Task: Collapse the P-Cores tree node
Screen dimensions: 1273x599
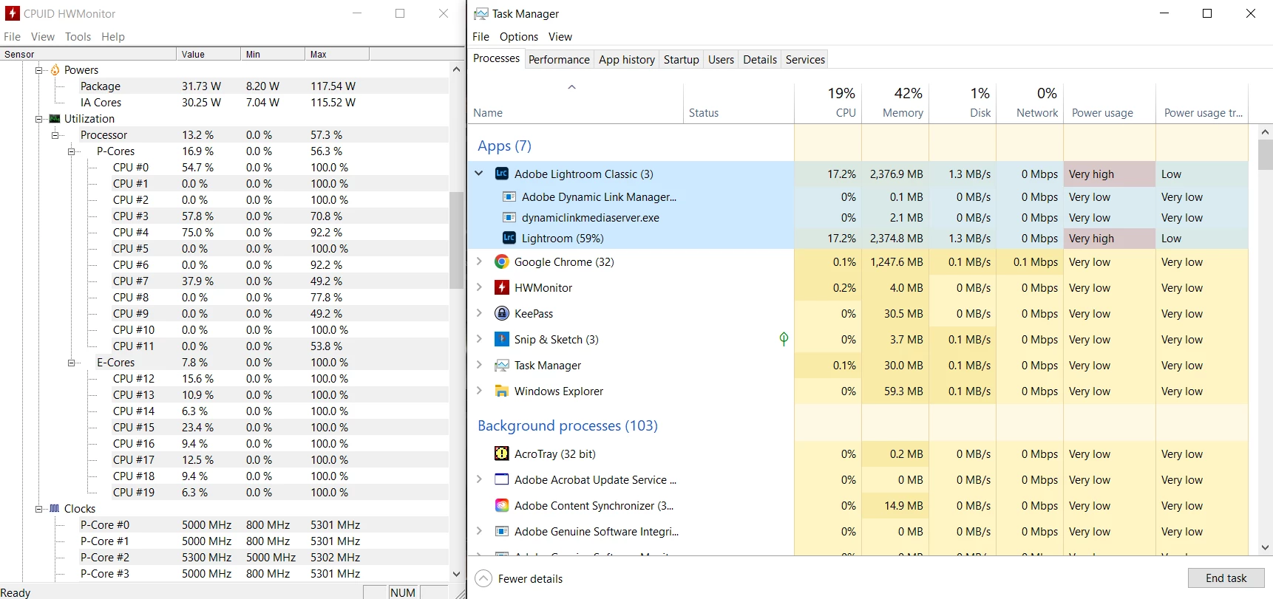Action: (71, 151)
